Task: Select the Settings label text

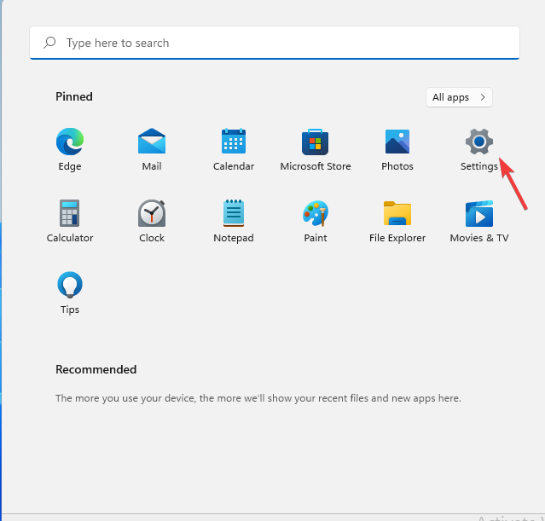Action: tap(479, 166)
